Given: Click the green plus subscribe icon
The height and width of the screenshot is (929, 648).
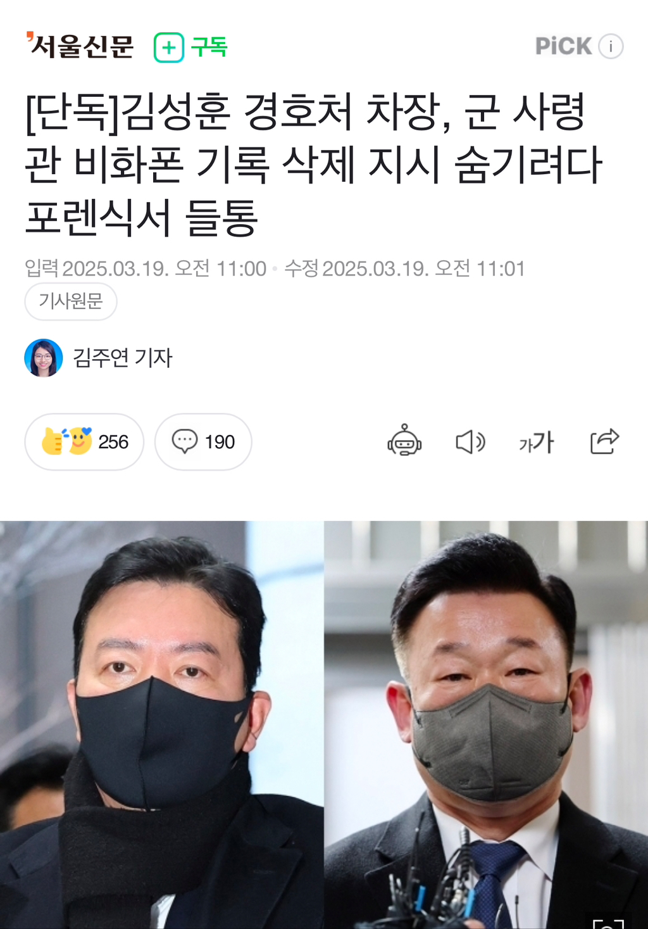Looking at the screenshot, I should (169, 47).
